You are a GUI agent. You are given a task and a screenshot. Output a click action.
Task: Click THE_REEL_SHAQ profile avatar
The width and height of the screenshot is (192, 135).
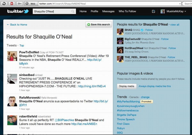120,59
